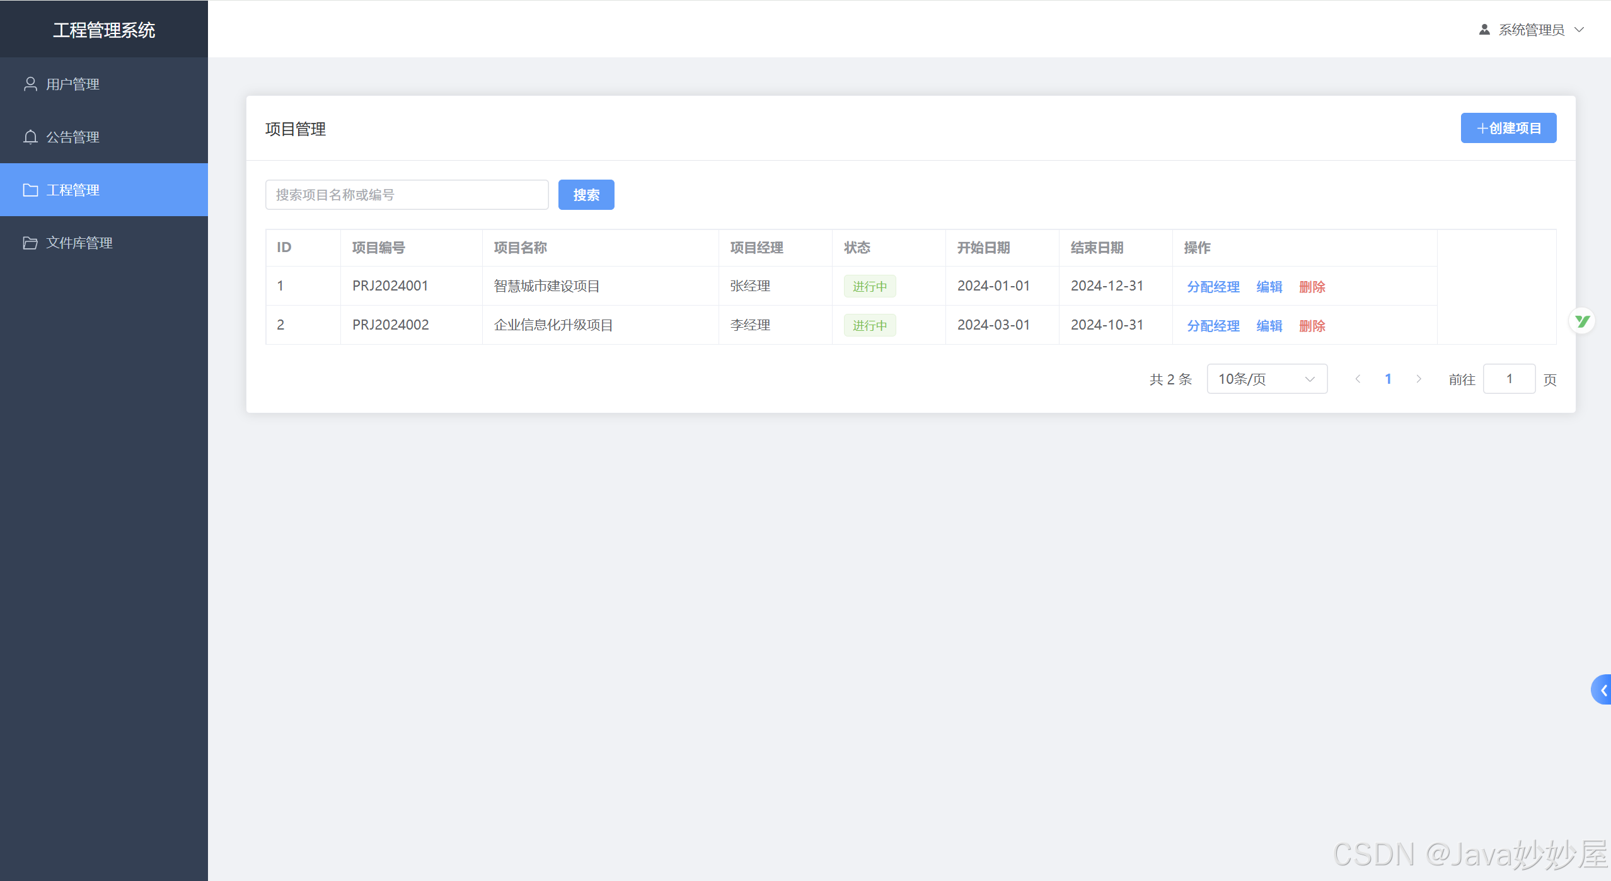The height and width of the screenshot is (881, 1611).
Task: Click 删除 for PRJ2024001
Action: pyautogui.click(x=1312, y=287)
